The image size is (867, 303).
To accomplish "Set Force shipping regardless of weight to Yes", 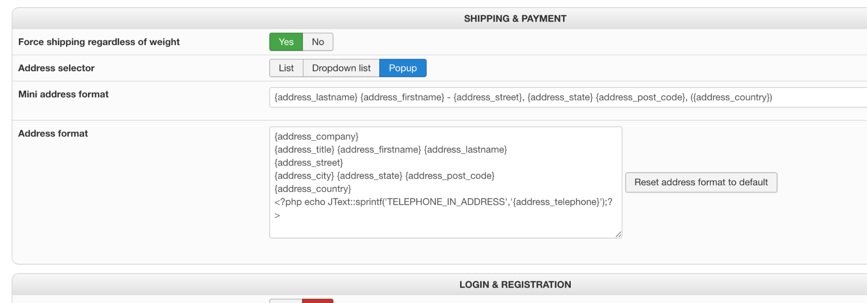I will (286, 42).
